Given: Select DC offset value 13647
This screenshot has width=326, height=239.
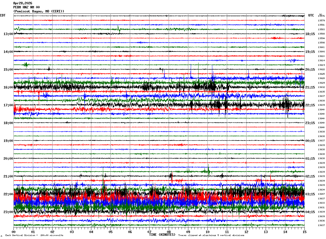Looking at the screenshot, I should [x=321, y=194].
